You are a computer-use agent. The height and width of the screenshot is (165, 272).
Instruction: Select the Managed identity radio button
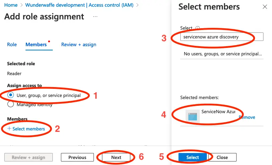(x=11, y=104)
